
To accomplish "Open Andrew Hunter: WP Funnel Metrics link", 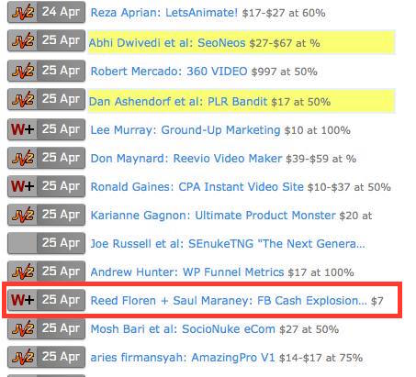I will [187, 272].
